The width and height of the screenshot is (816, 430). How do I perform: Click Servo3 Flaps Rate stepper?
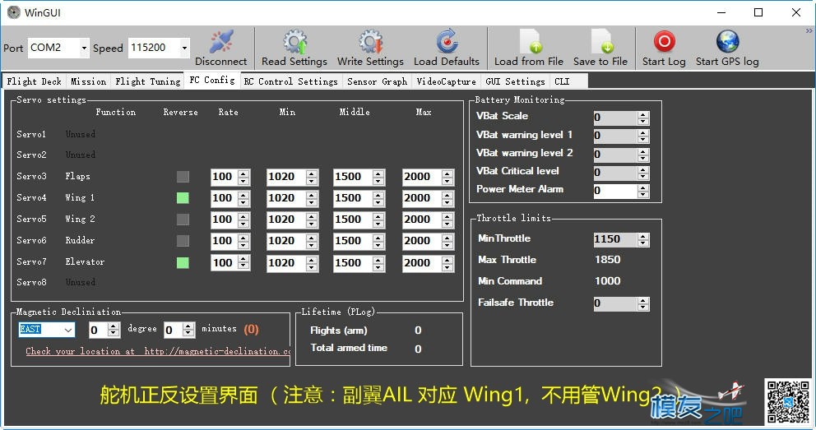pos(243,177)
